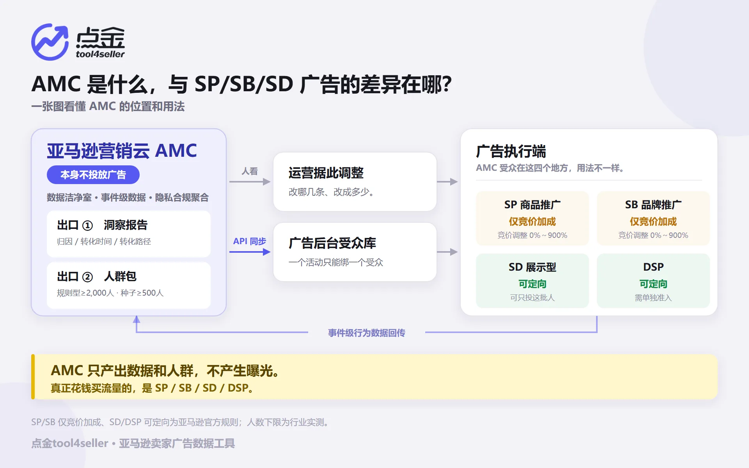749x468 pixels.
Task: Click the text 可只投这批人
Action: 532,298
